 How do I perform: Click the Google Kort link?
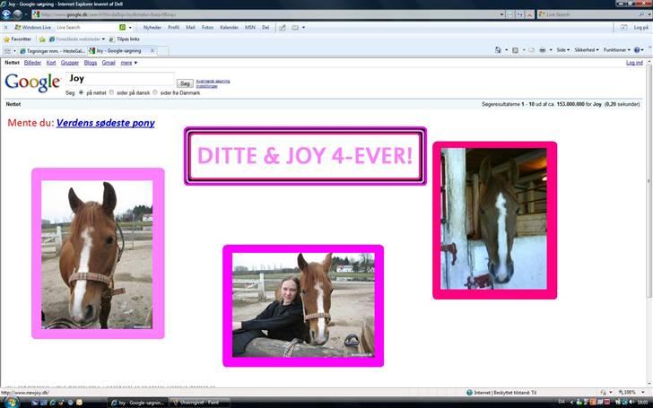[x=51, y=63]
